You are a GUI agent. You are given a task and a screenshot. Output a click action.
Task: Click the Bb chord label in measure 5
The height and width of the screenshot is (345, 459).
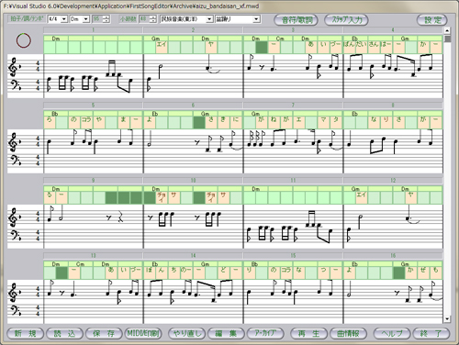(x=55, y=114)
